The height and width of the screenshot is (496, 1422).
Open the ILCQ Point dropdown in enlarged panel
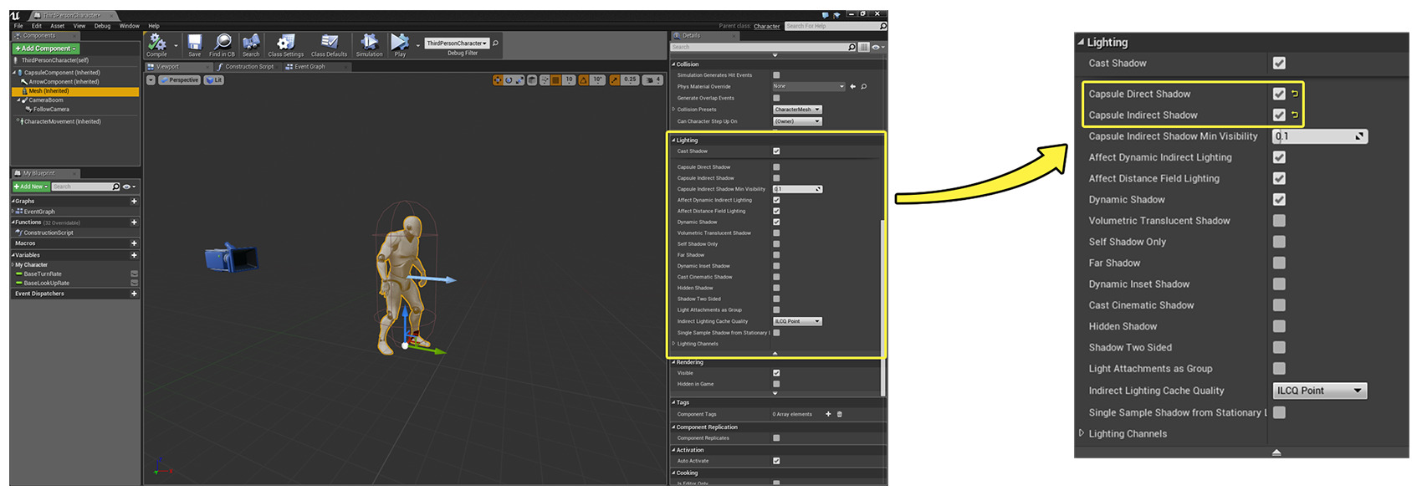pos(1320,391)
